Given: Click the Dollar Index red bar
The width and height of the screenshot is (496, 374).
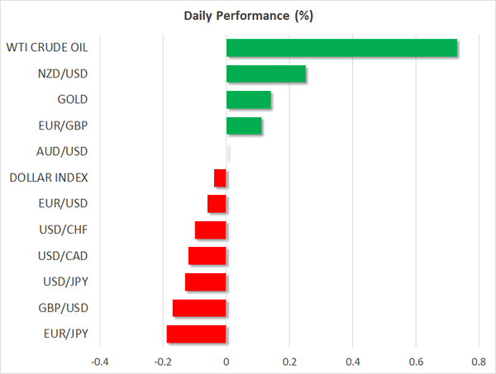Looking at the screenshot, I should [220, 178].
